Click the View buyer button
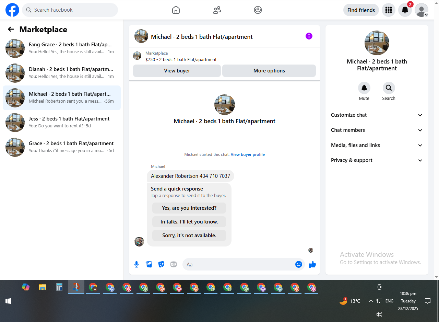This screenshot has height=322, width=439. click(177, 71)
